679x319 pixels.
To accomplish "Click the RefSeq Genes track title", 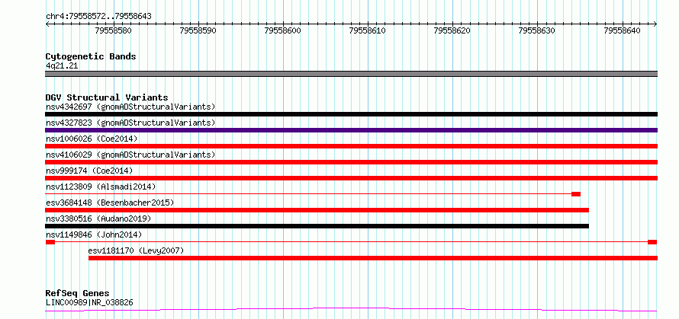I will click(x=78, y=294).
